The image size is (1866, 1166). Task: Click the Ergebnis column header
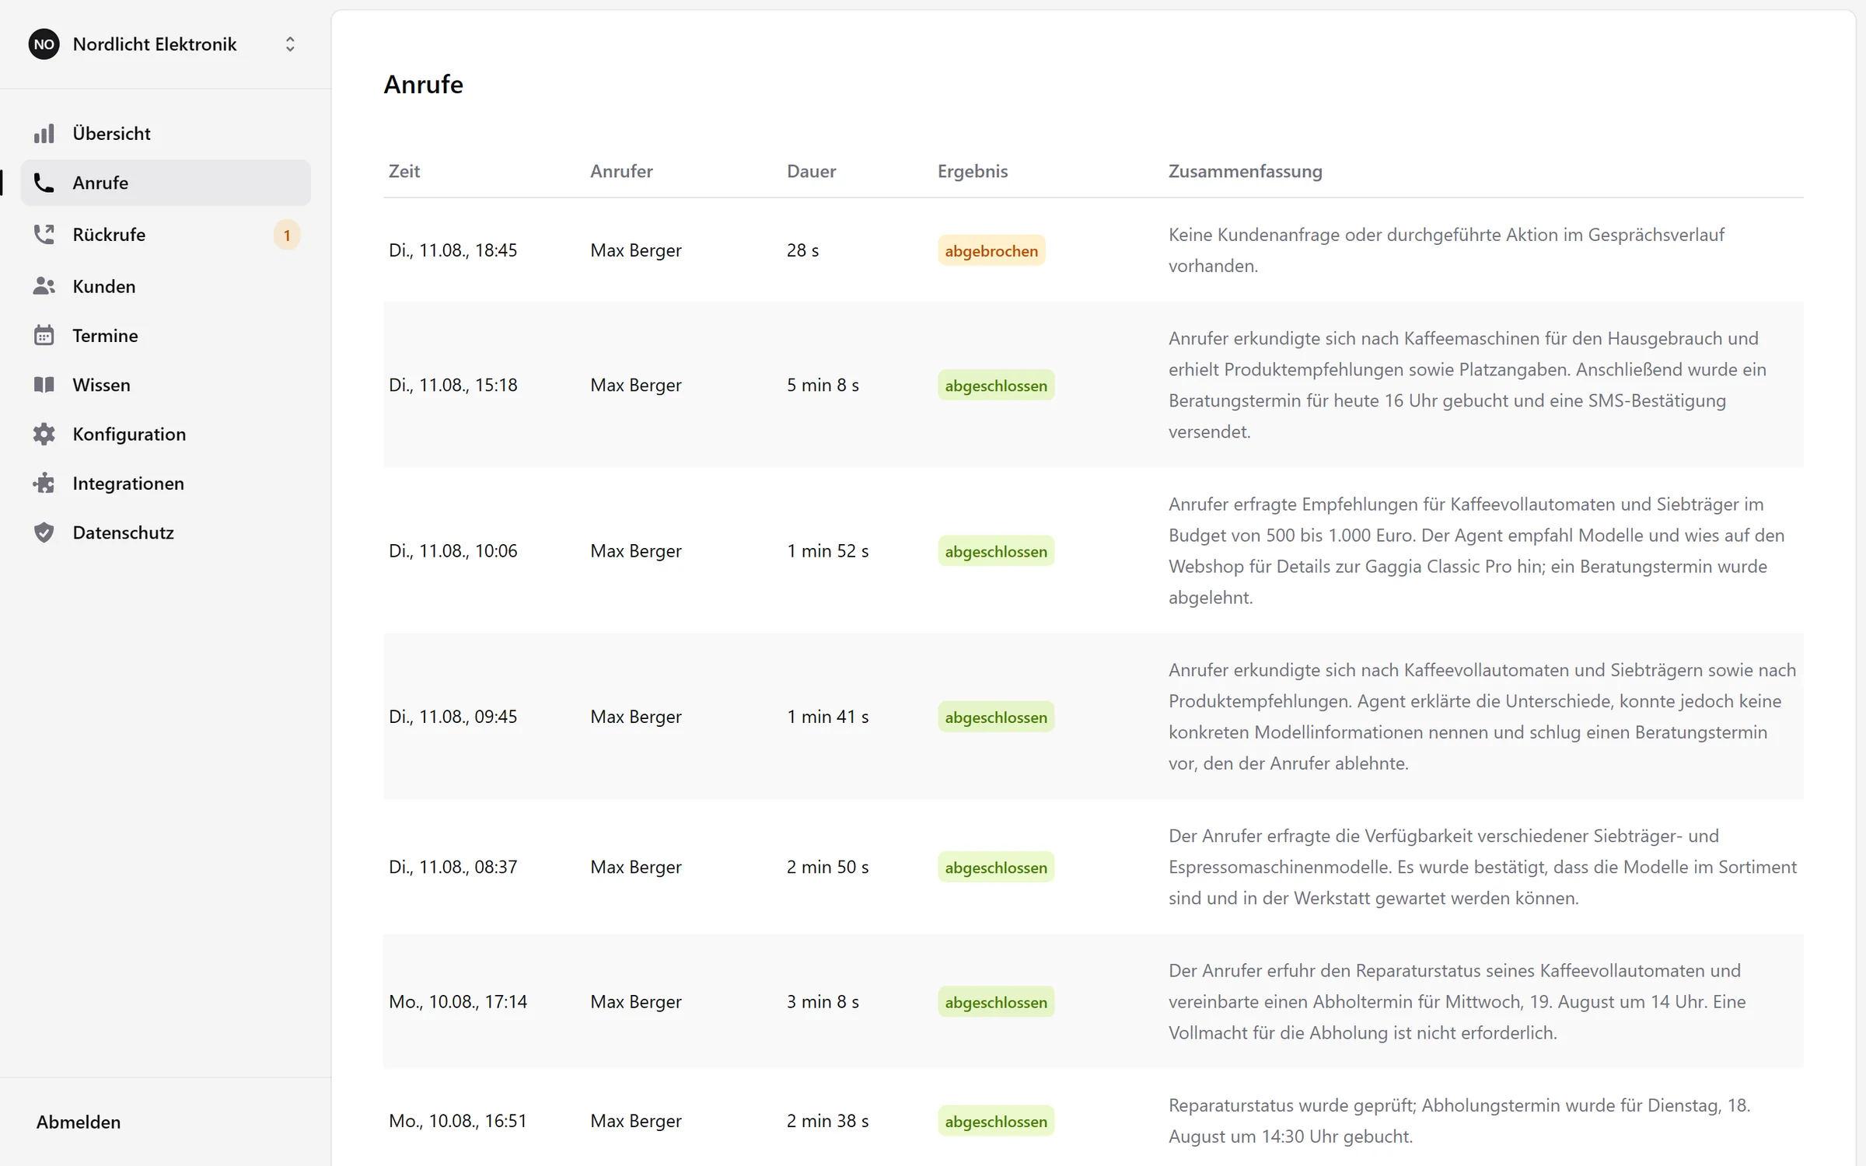click(973, 171)
